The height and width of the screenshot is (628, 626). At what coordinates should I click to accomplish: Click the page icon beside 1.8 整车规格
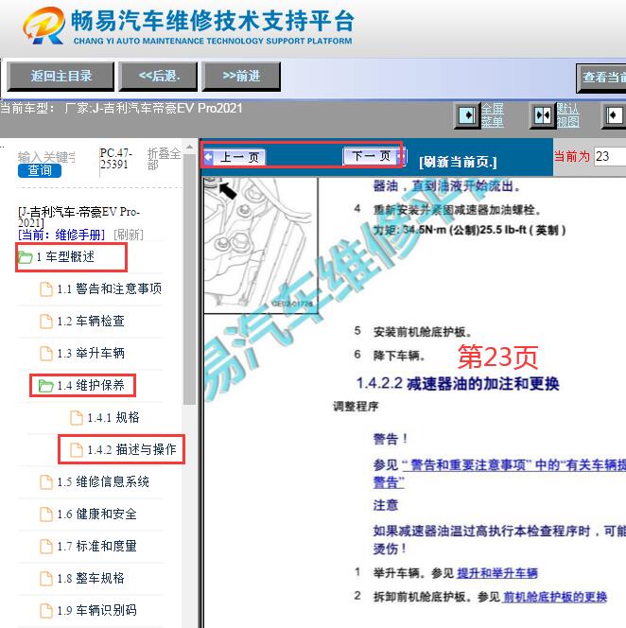click(x=46, y=579)
